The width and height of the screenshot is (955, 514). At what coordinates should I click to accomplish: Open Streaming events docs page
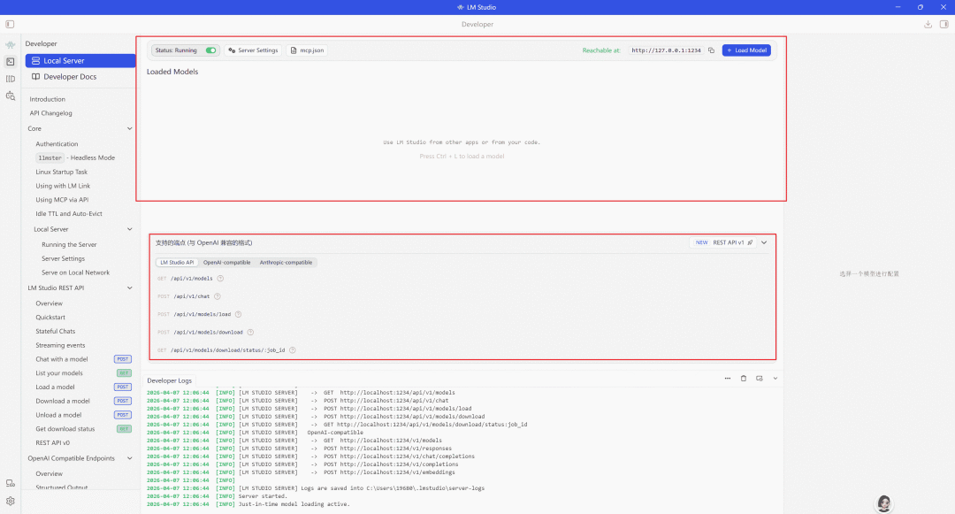click(60, 345)
